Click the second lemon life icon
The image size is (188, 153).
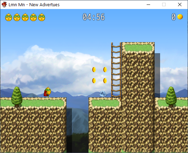pos(17,17)
